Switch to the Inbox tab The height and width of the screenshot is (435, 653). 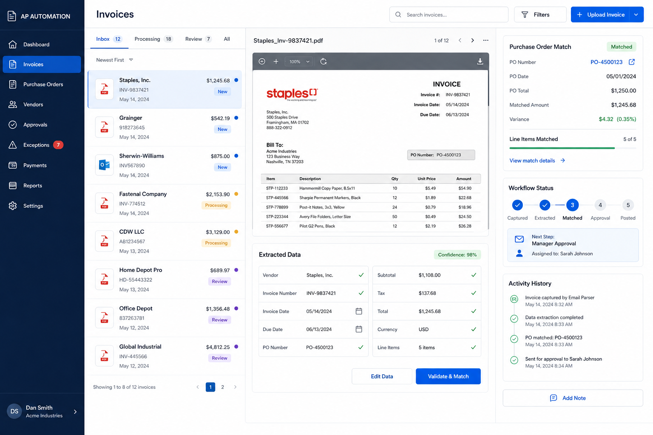point(109,39)
